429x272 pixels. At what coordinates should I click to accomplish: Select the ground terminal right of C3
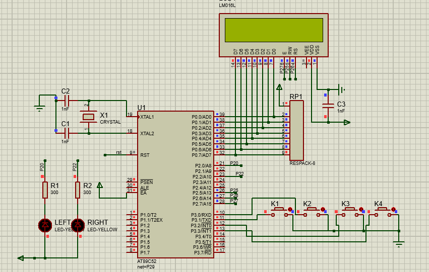tap(341, 89)
